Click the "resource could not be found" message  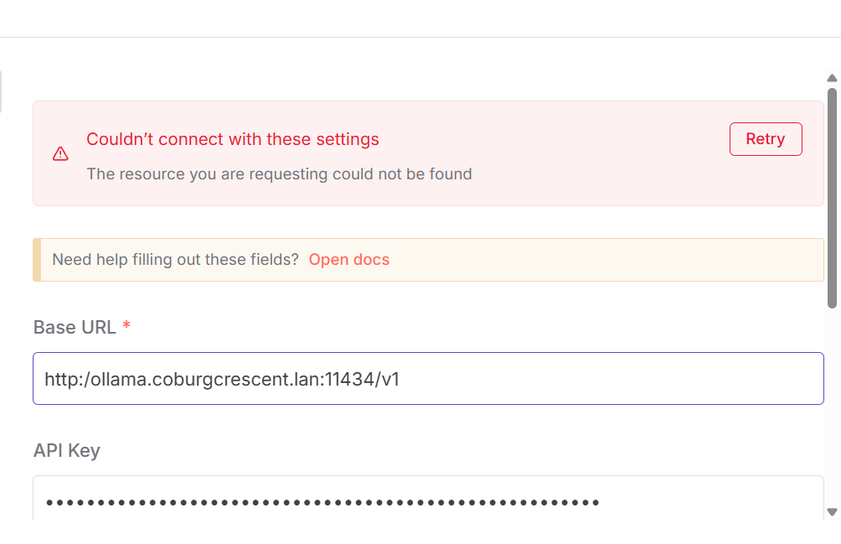coord(279,174)
